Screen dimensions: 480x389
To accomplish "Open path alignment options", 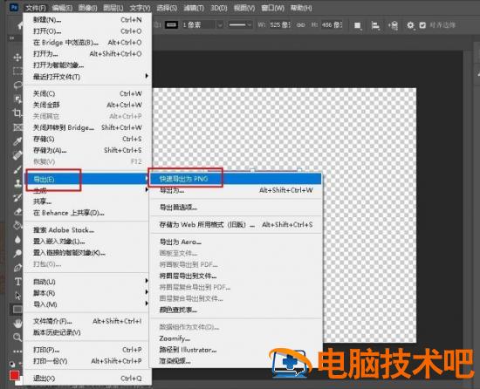I will (375, 25).
